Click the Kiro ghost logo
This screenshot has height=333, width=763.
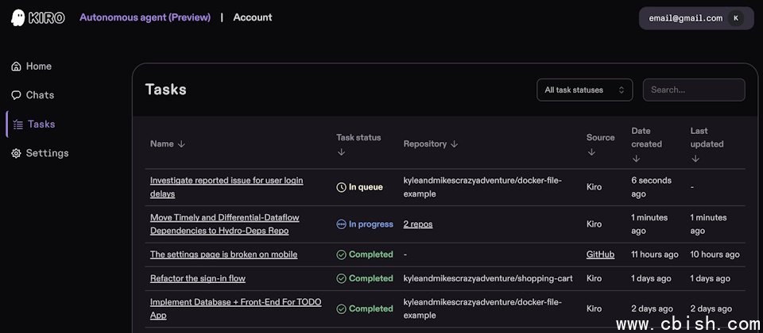click(x=18, y=17)
